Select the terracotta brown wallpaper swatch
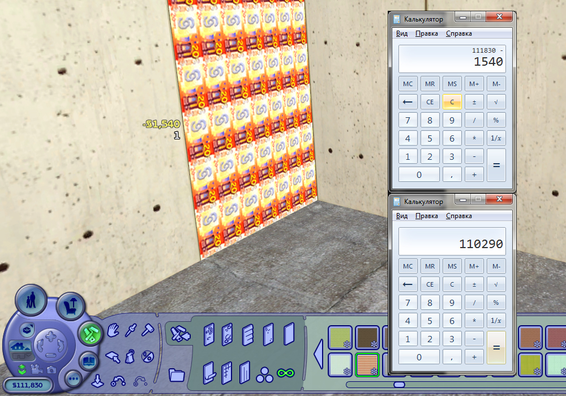The height and width of the screenshot is (396, 566). click(530, 338)
